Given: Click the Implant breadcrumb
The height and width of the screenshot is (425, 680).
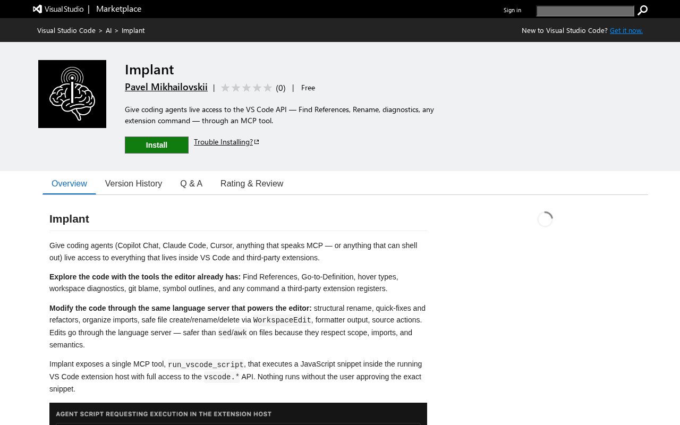Looking at the screenshot, I should pos(133,30).
